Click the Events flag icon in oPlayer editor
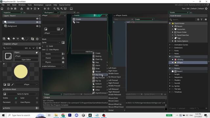Image resolution: width=210 pixels, height=118 pixels. click(x=63, y=54)
